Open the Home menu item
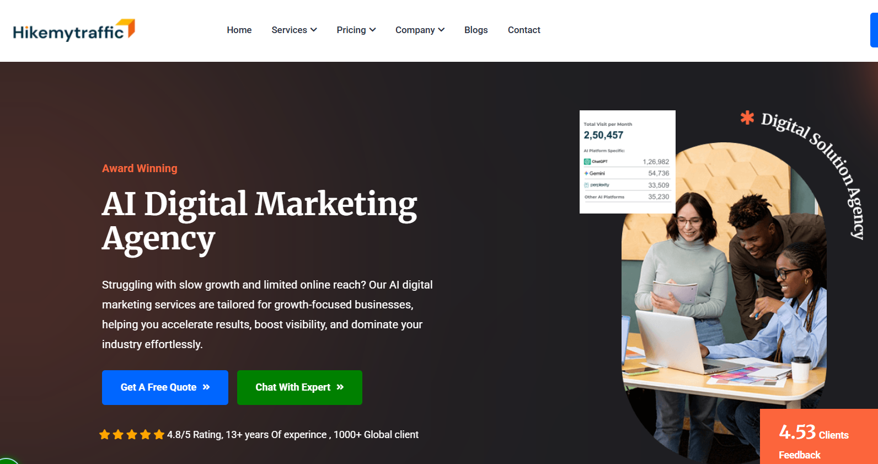Viewport: 878px width, 464px height. click(239, 30)
